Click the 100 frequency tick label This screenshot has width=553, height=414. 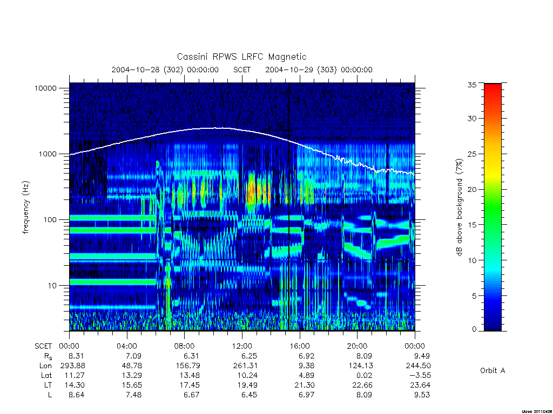[x=50, y=220]
